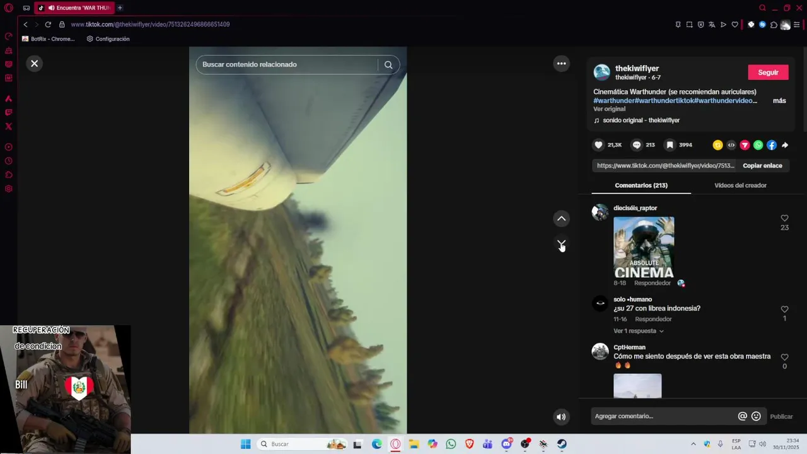This screenshot has width=807, height=454.
Task: Open a new browser tab
Action: pyautogui.click(x=120, y=8)
